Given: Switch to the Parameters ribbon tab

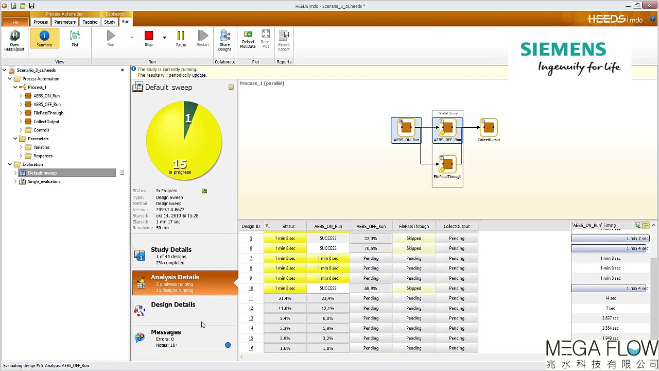Looking at the screenshot, I should (65, 22).
